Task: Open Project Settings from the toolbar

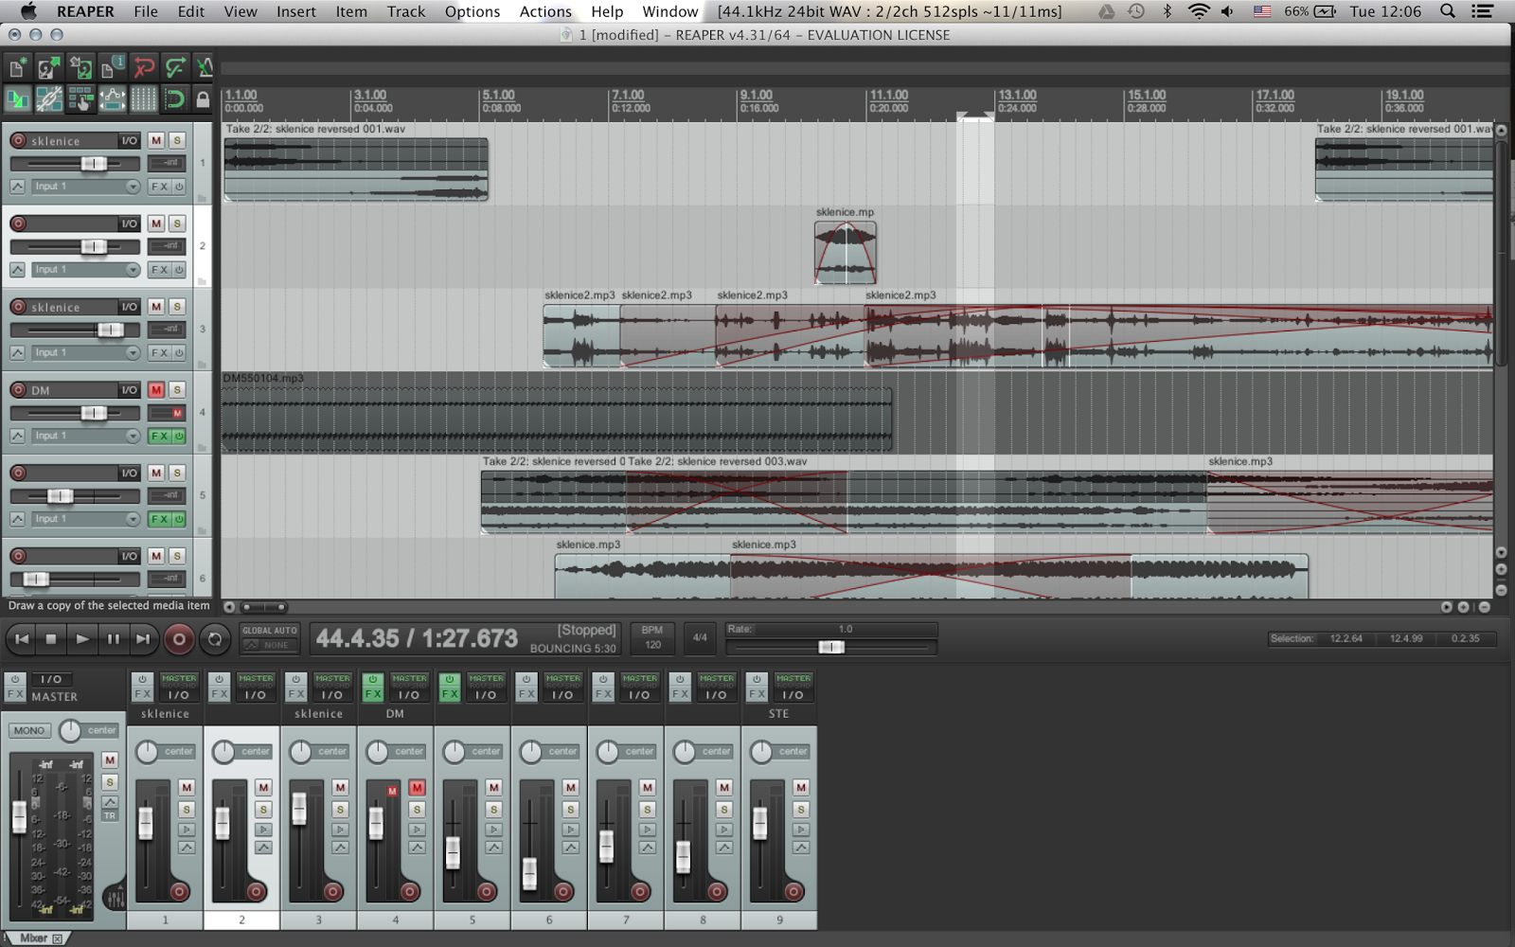Action: tap(112, 68)
